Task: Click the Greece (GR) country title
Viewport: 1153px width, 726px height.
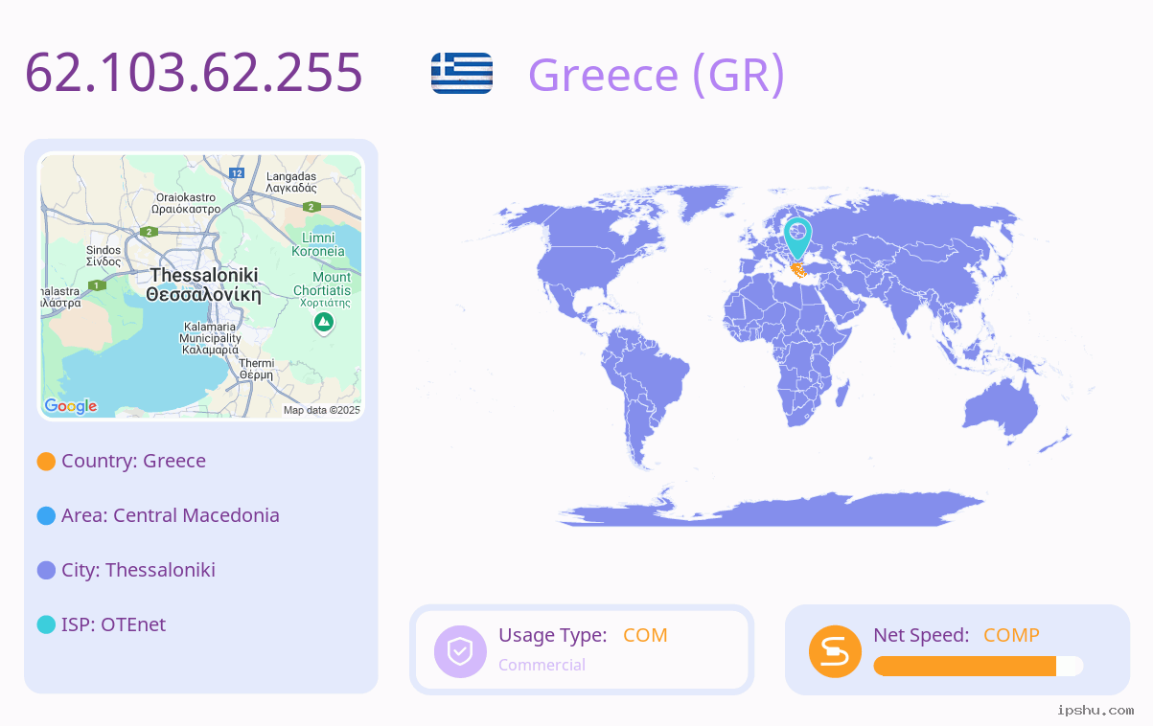Action: pyautogui.click(x=657, y=75)
